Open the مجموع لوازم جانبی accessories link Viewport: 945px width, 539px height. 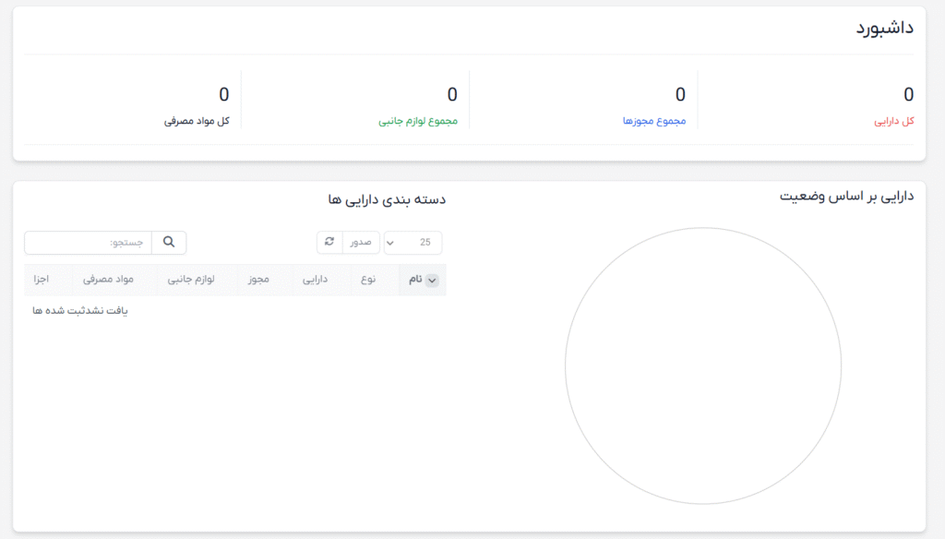coord(418,121)
